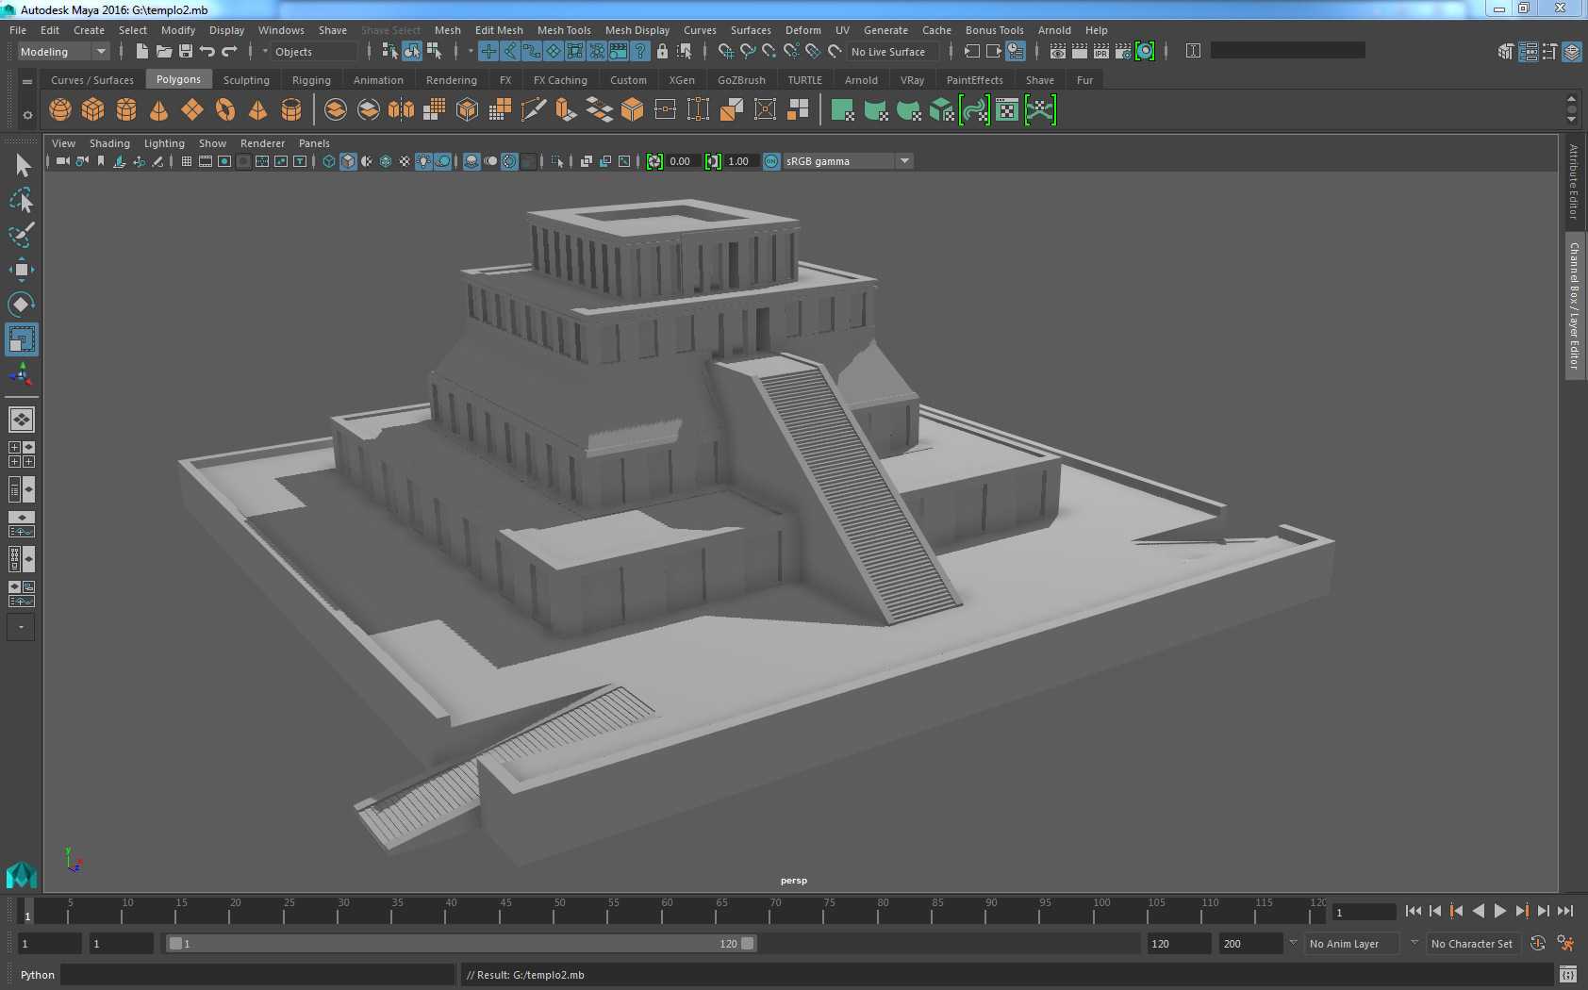Click the range slider end handle
Screen dimensions: 1588x990
pyautogui.click(x=748, y=944)
